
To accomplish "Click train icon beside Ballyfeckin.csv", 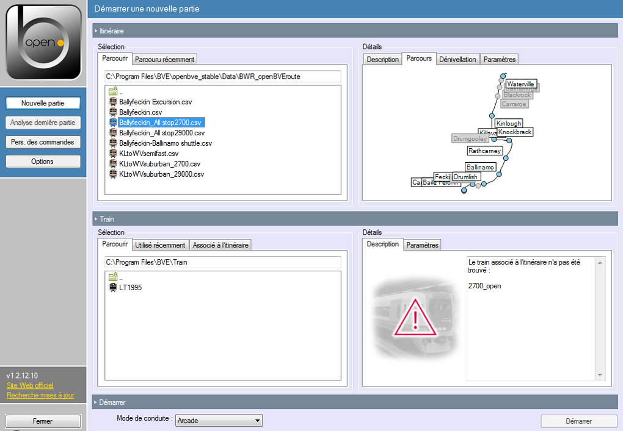I will [113, 112].
